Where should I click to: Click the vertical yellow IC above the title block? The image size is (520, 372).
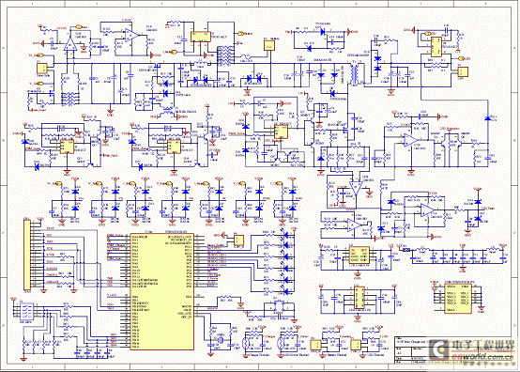point(359,298)
